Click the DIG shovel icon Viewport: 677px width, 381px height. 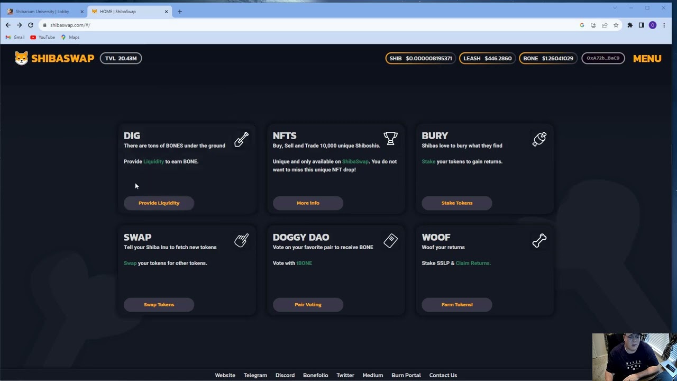(x=241, y=139)
